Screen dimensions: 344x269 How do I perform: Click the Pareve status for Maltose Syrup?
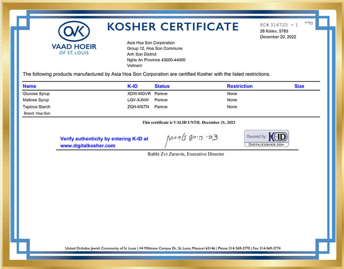click(x=161, y=100)
